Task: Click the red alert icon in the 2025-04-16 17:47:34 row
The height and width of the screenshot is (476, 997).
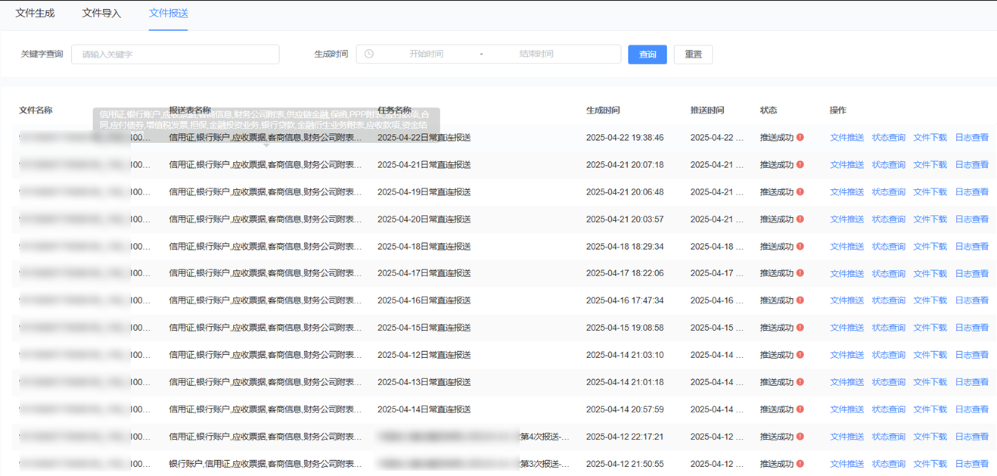Action: [x=800, y=300]
